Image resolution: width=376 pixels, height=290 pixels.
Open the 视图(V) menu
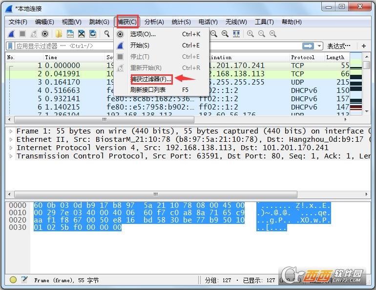coord(71,22)
